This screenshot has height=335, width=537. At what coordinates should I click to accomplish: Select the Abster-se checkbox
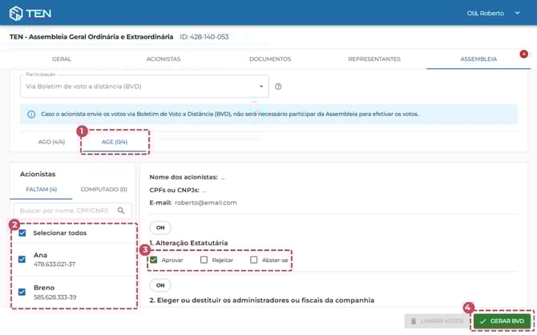[254, 260]
